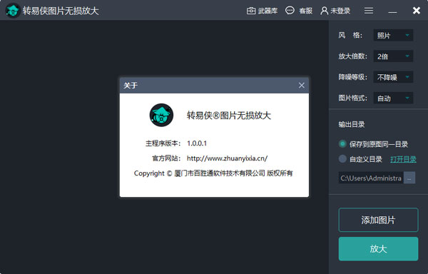Start enlarging with the 放大 button
Screen dimensions: 428x274
tap(378, 248)
